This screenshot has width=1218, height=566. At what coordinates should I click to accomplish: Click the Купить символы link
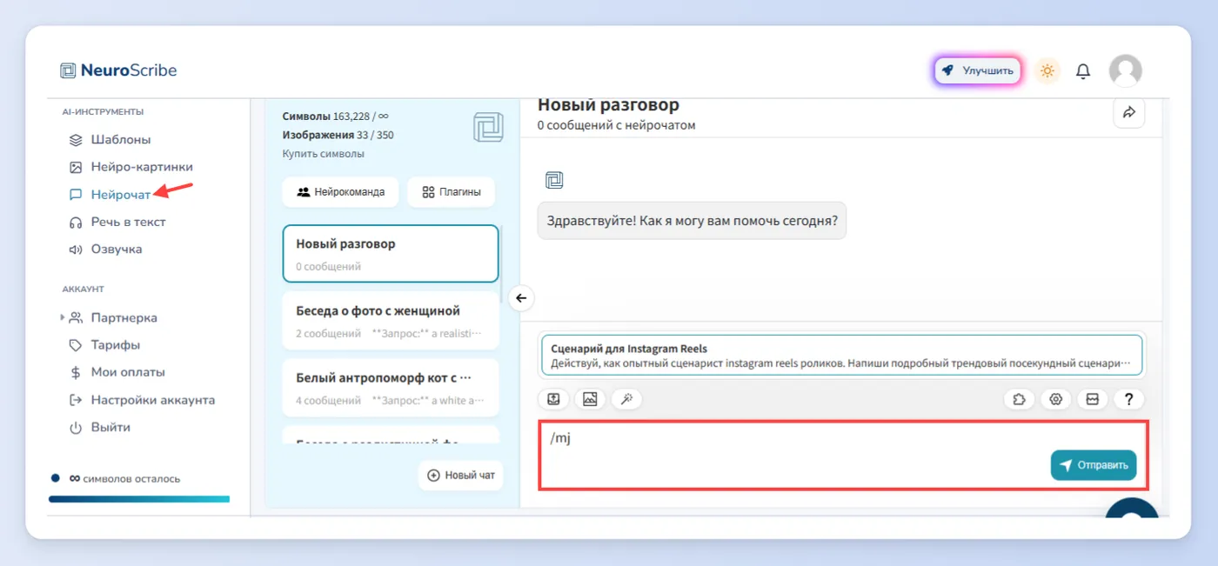coord(323,154)
